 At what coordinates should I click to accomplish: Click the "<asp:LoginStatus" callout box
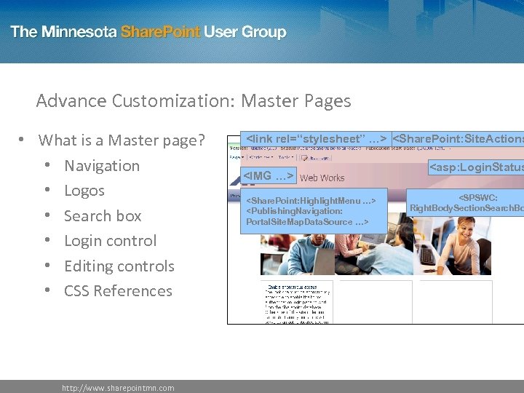point(476,167)
